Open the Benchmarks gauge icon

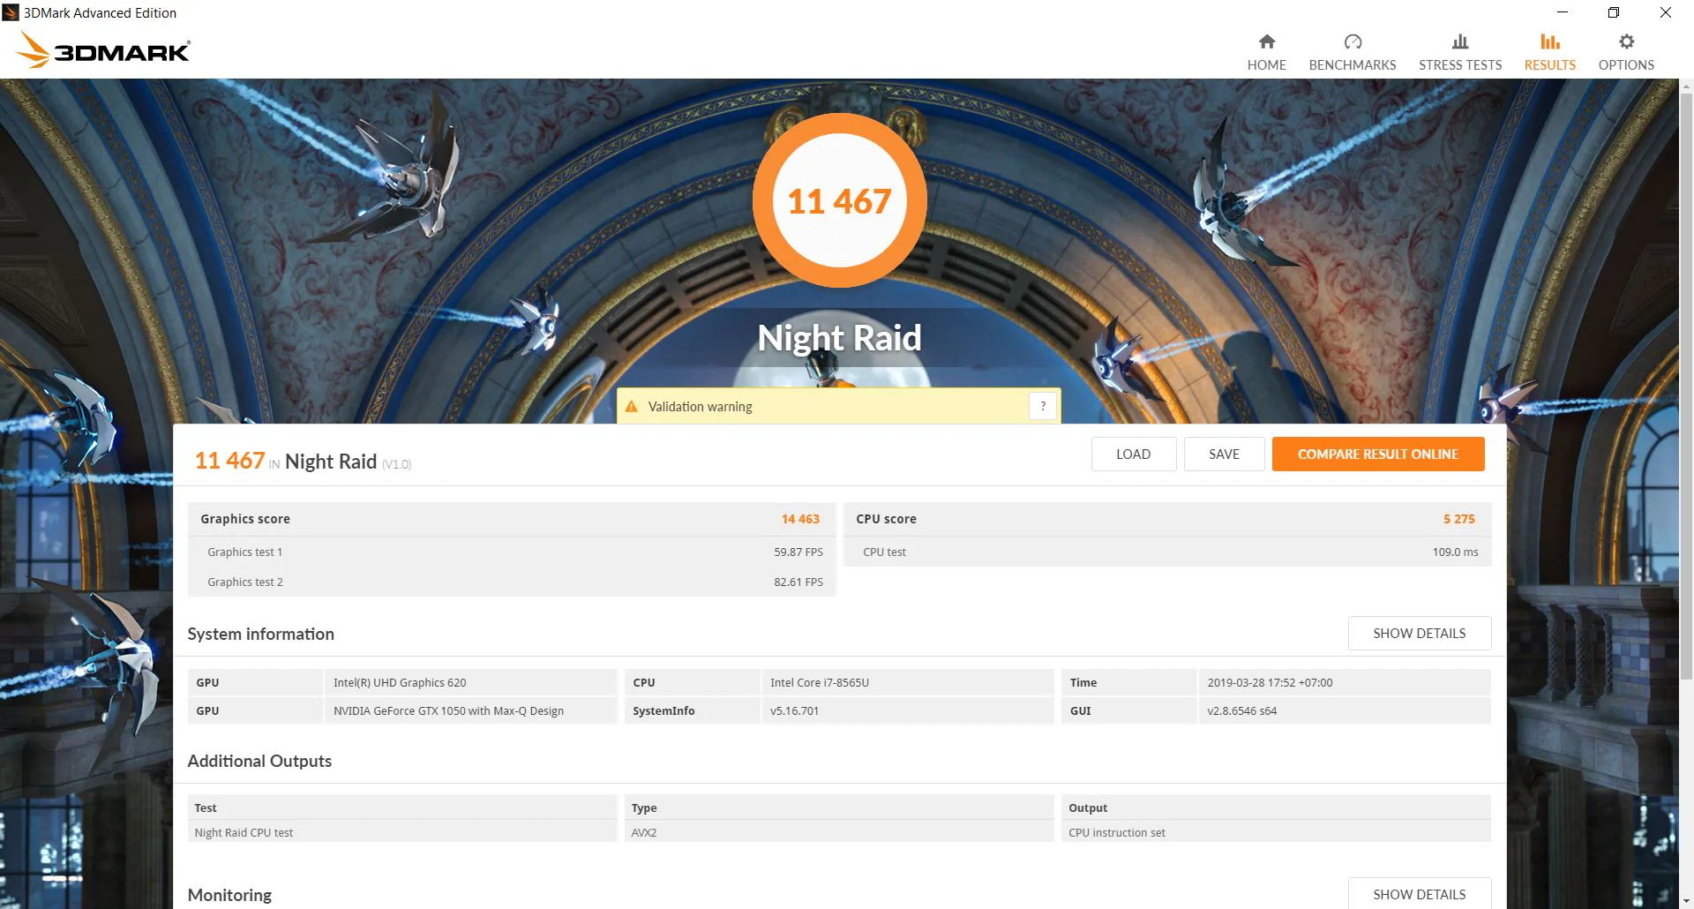(1353, 41)
